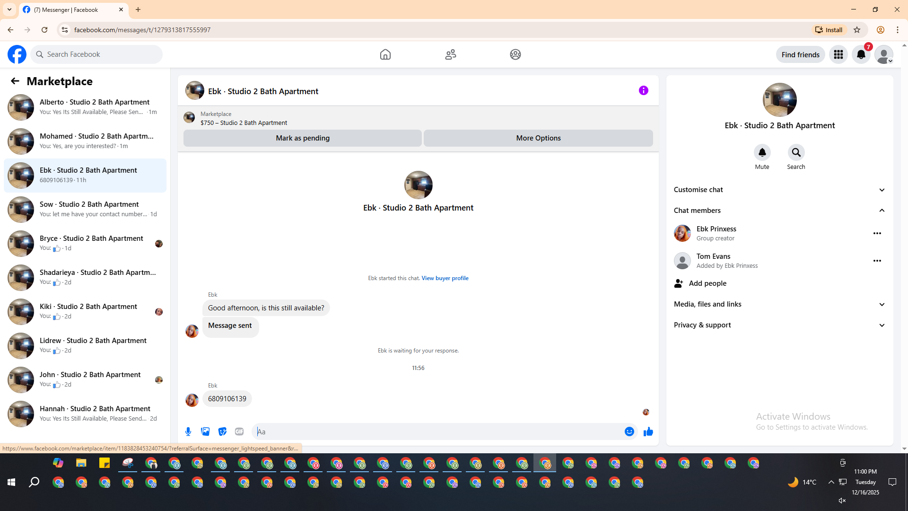This screenshot has height=511, width=908.
Task: Choose a sticker icon in composer
Action: click(222, 432)
